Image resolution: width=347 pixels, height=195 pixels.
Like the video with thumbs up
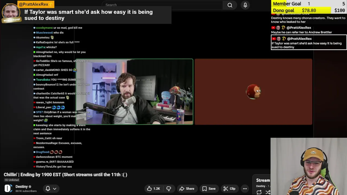[153, 188]
